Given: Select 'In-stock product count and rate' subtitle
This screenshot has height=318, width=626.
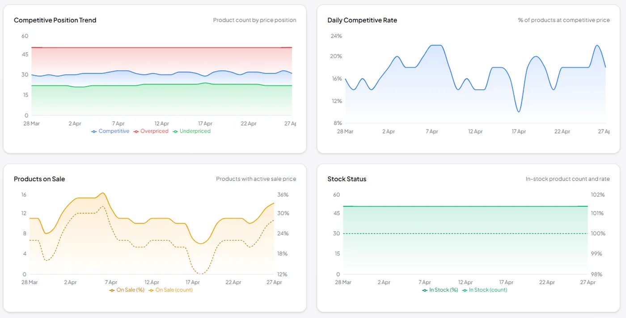Looking at the screenshot, I should (x=568, y=179).
